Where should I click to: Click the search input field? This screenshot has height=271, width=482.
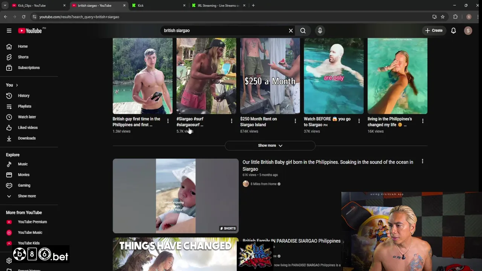tap(224, 30)
